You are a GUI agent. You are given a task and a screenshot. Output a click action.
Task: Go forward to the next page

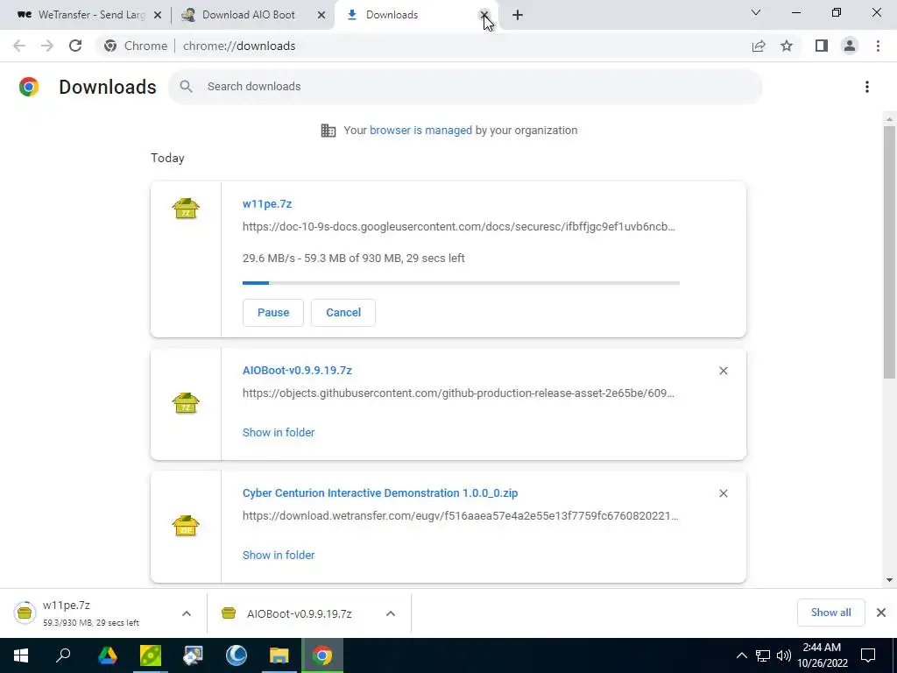(x=47, y=46)
